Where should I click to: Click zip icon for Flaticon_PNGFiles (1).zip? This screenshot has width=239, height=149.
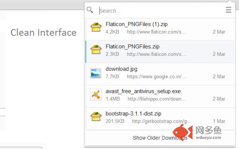coord(96,27)
